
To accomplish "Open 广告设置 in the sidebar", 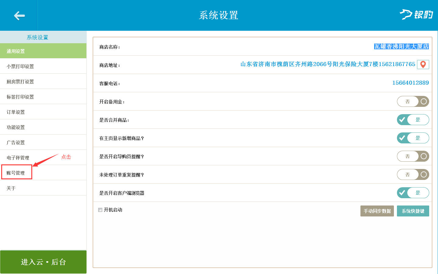I will [x=43, y=142].
